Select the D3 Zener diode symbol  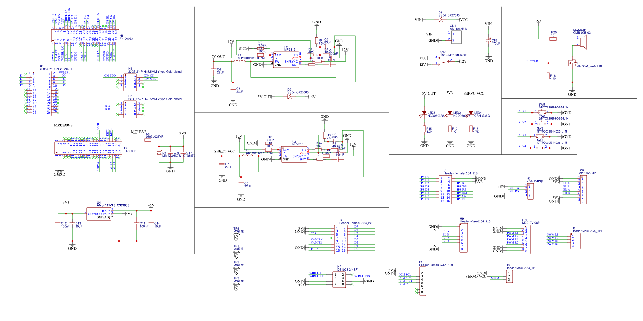pyautogui.click(x=159, y=153)
